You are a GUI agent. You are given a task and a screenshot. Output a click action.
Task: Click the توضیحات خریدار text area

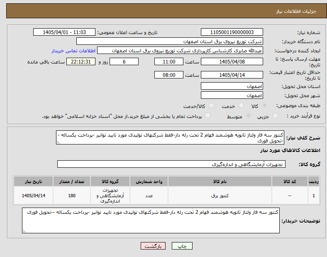tap(151, 220)
